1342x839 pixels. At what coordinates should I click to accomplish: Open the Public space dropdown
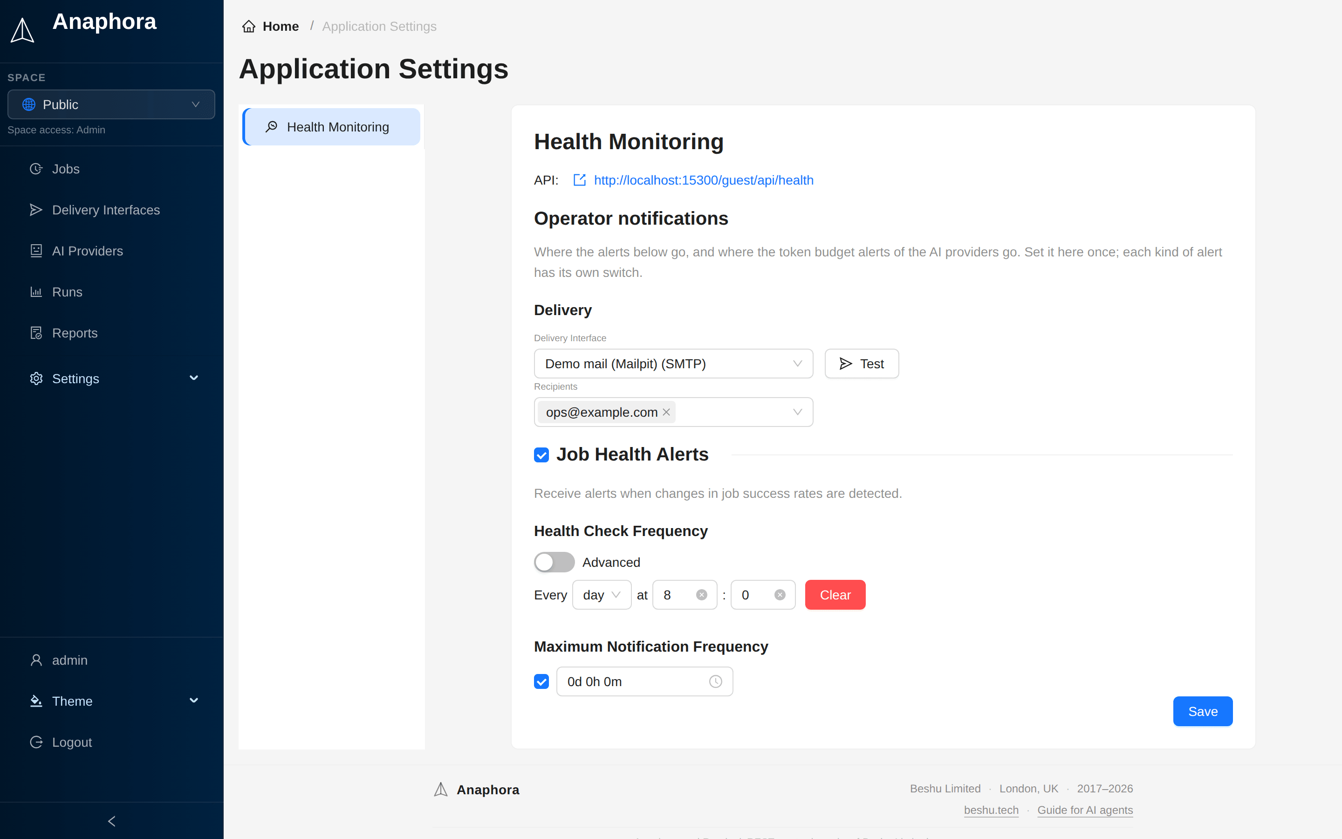111,104
